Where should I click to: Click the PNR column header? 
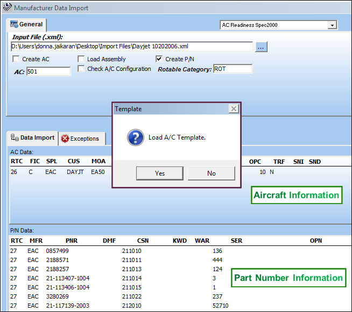[72, 241]
